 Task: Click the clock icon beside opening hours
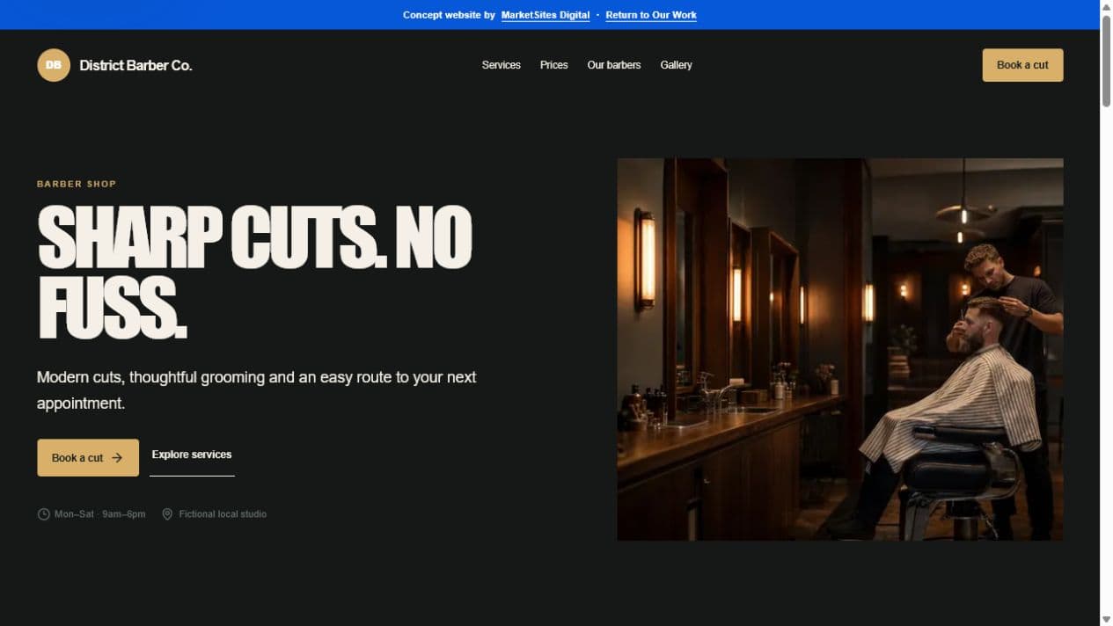43,514
